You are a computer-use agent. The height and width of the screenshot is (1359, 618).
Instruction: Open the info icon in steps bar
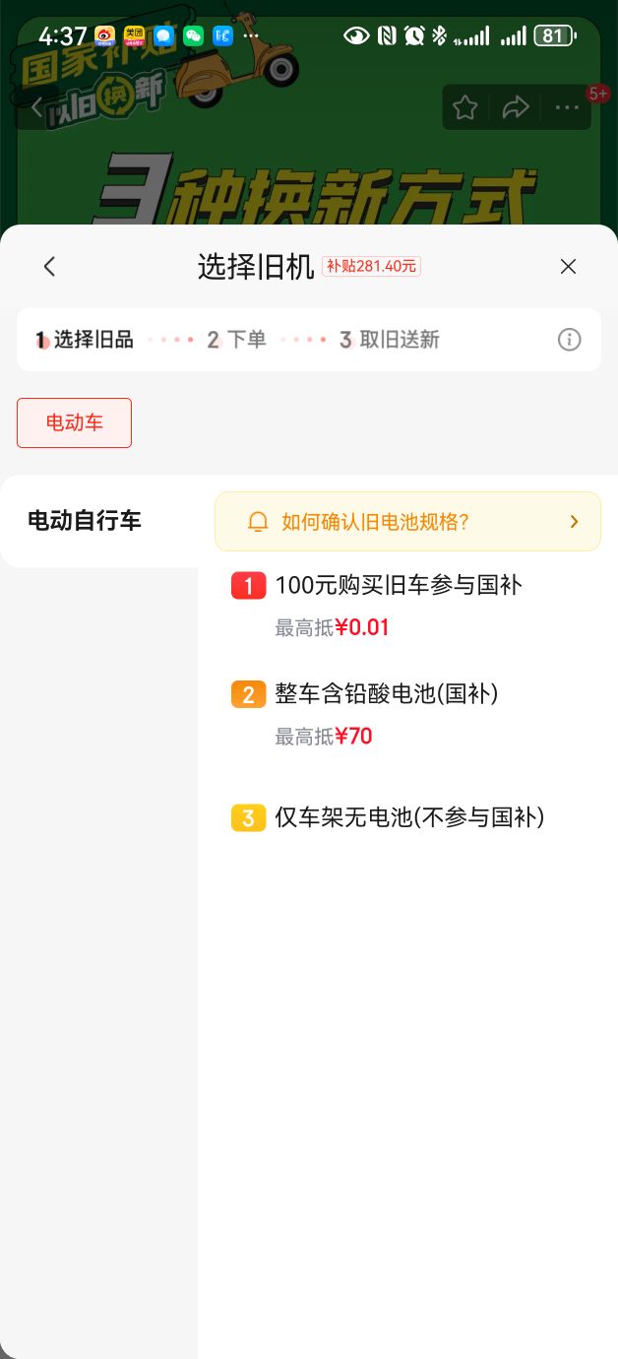click(569, 340)
